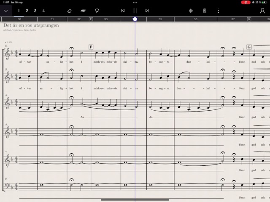270x202 pixels.
Task: Pause score playback
Action: (x=135, y=11)
